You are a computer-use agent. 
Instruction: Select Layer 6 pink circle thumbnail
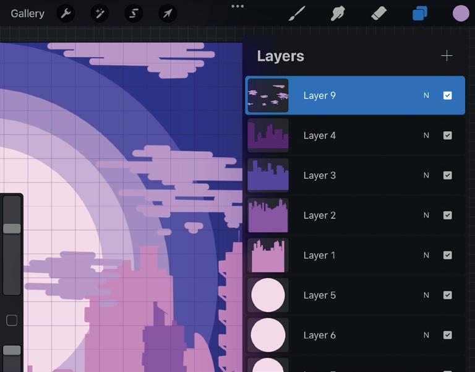pyautogui.click(x=268, y=335)
